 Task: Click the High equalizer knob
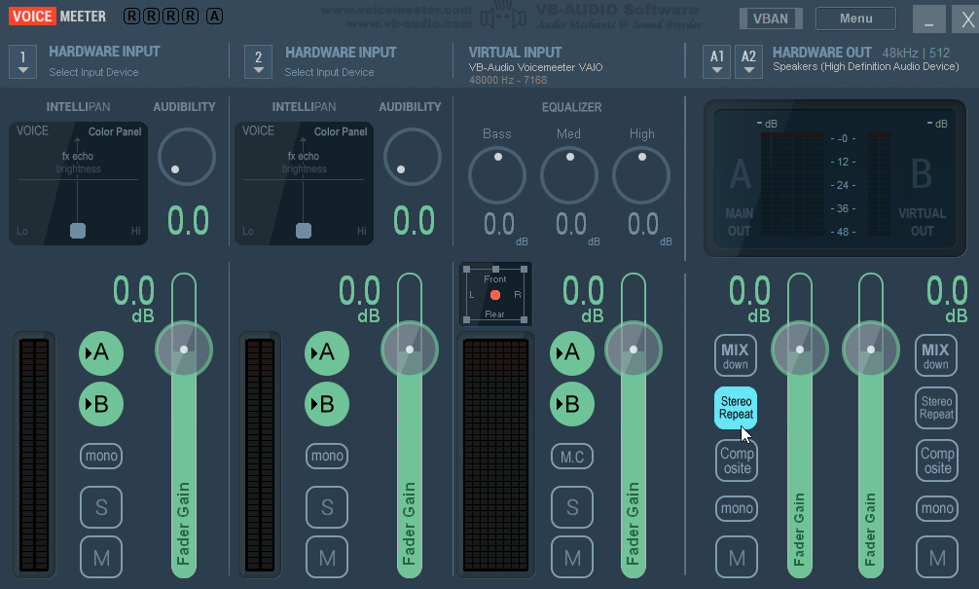tap(641, 175)
